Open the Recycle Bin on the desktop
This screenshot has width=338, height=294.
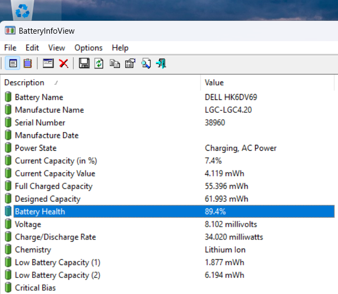22,10
